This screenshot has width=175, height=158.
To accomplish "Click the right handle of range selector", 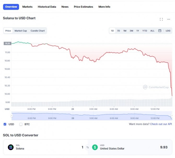I will click(172, 116).
